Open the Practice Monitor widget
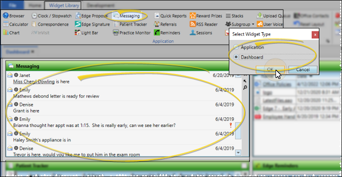Image resolution: width=342 pixels, height=177 pixels. pos(132,33)
